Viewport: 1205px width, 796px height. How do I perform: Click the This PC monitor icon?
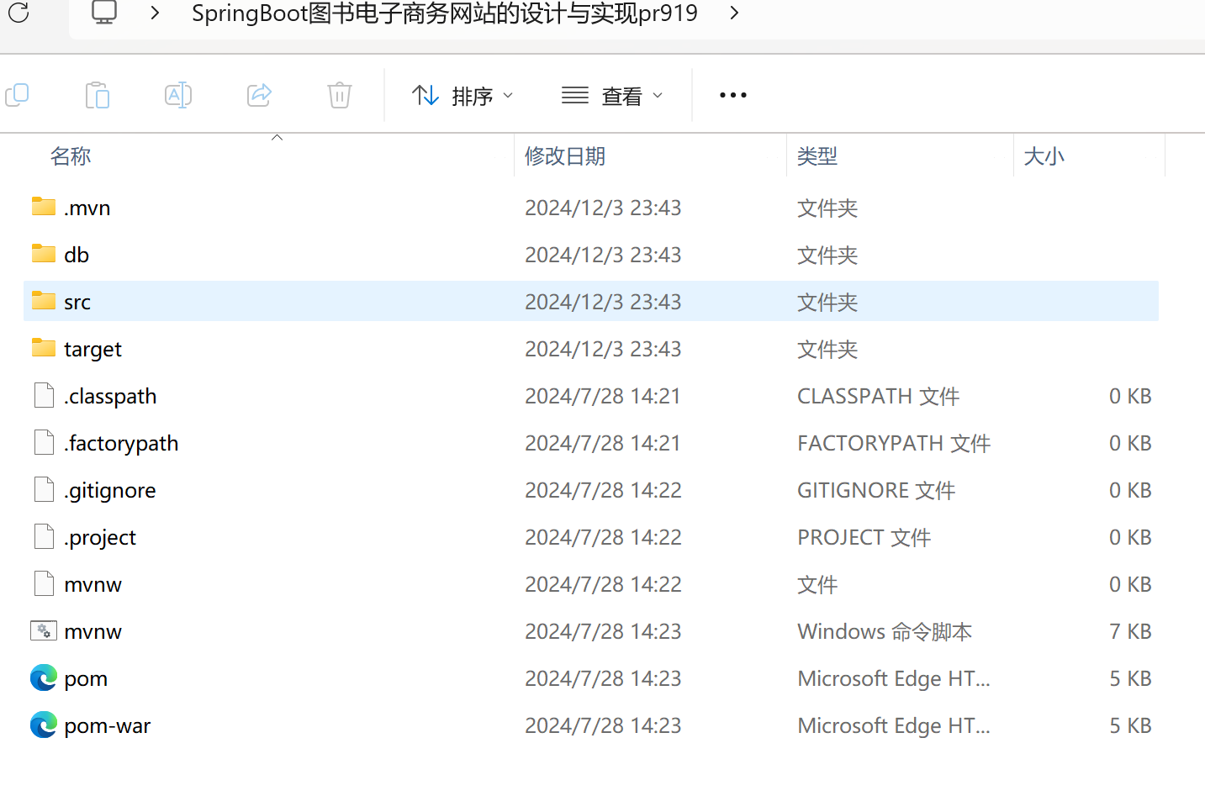[104, 13]
